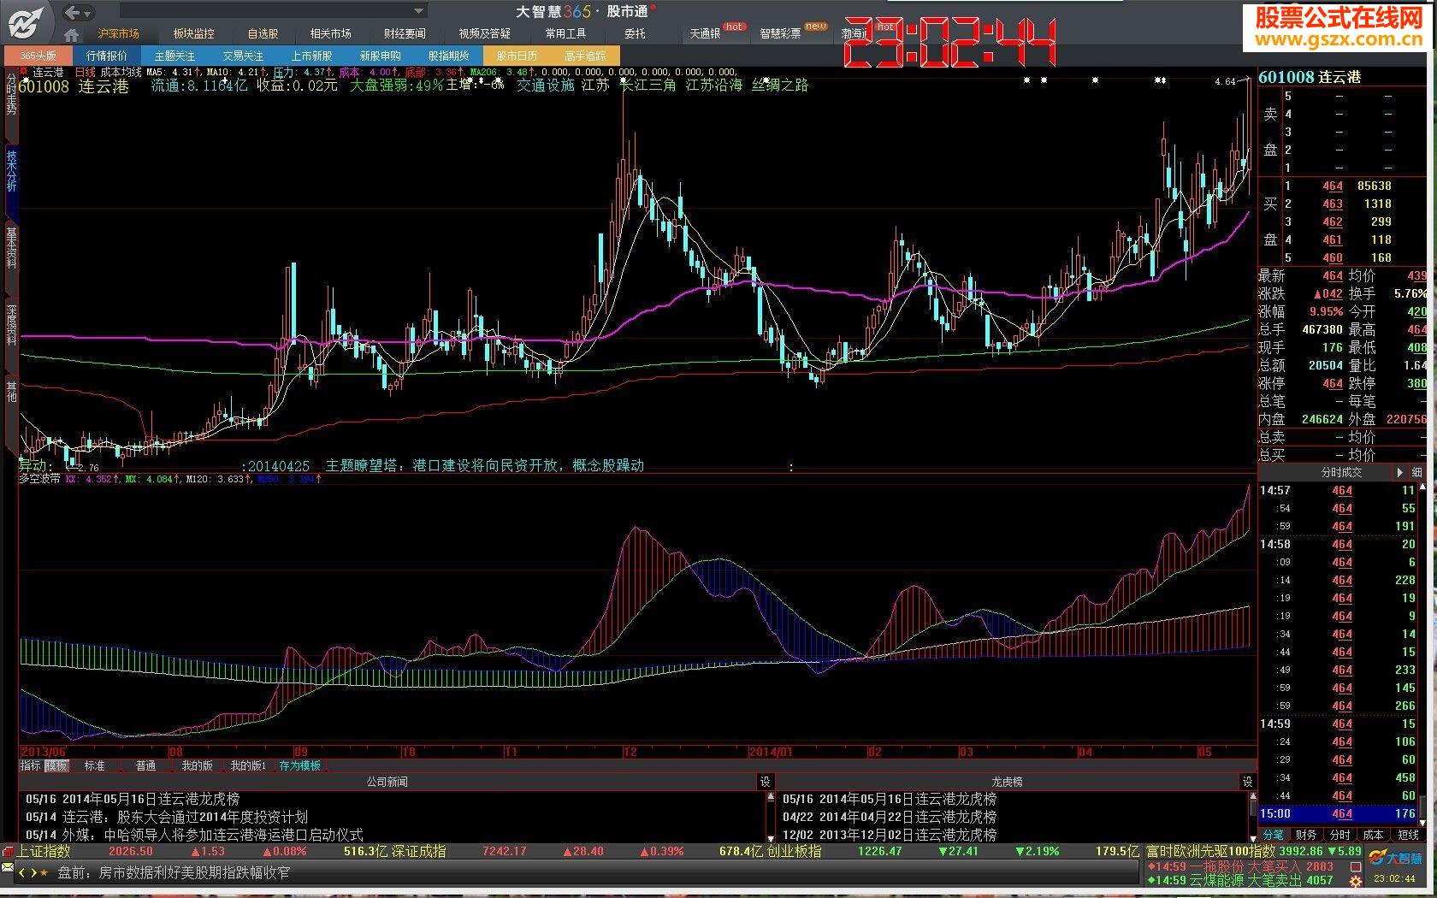This screenshot has height=898, width=1437.
Task: Select the 股市日历 tab
Action: (517, 56)
